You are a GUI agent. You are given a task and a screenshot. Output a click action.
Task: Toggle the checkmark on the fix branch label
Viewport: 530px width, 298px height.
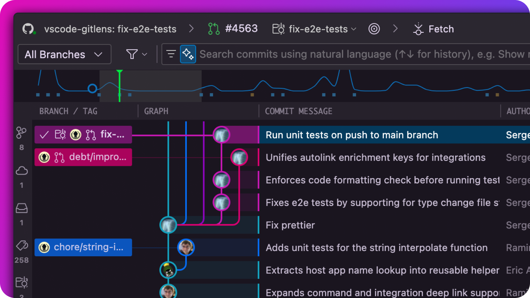(43, 134)
